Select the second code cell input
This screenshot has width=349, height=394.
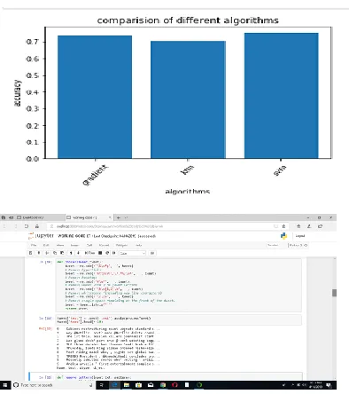click(x=179, y=320)
